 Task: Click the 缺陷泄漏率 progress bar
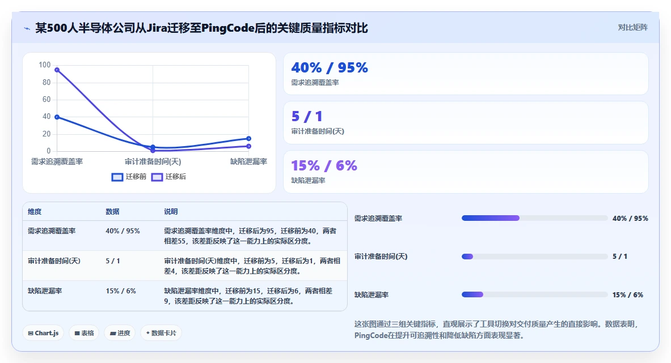(534, 294)
